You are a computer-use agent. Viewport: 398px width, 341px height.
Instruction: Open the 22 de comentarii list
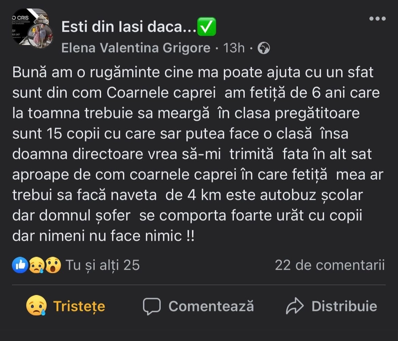tap(329, 265)
